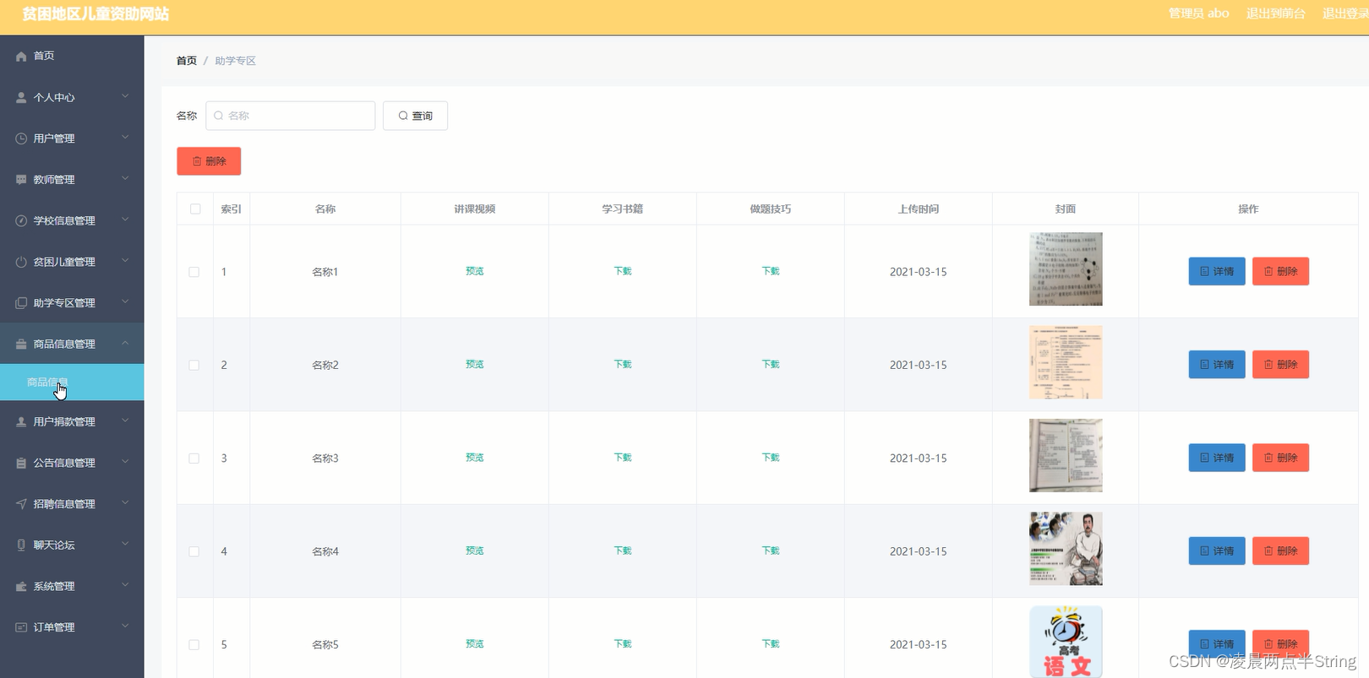Click the paper-plane icon beside 招聘信息管理
The image size is (1369, 678).
tap(21, 504)
